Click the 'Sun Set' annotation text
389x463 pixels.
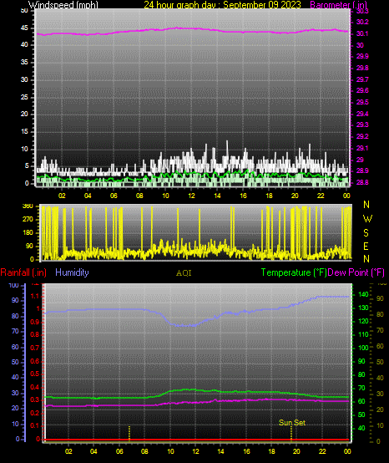click(x=292, y=423)
